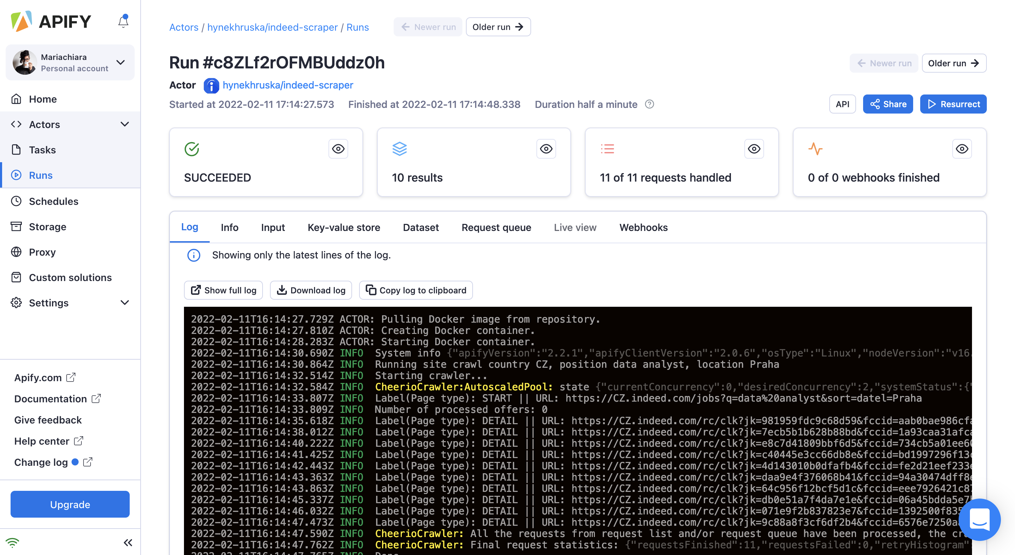Toggle the requests handled card preview eye
Screen dimensions: 1015x555
click(754, 148)
